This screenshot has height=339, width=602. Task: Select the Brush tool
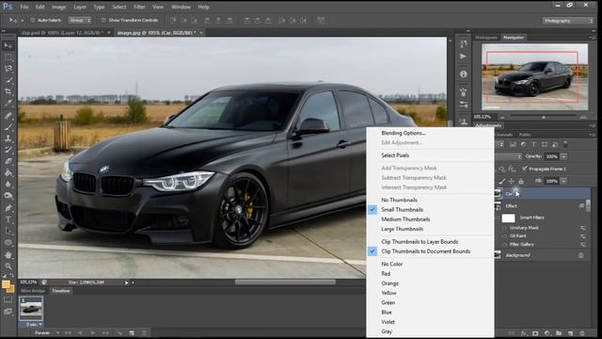8,126
